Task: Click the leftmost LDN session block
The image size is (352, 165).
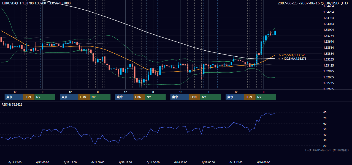Action: coord(29,97)
